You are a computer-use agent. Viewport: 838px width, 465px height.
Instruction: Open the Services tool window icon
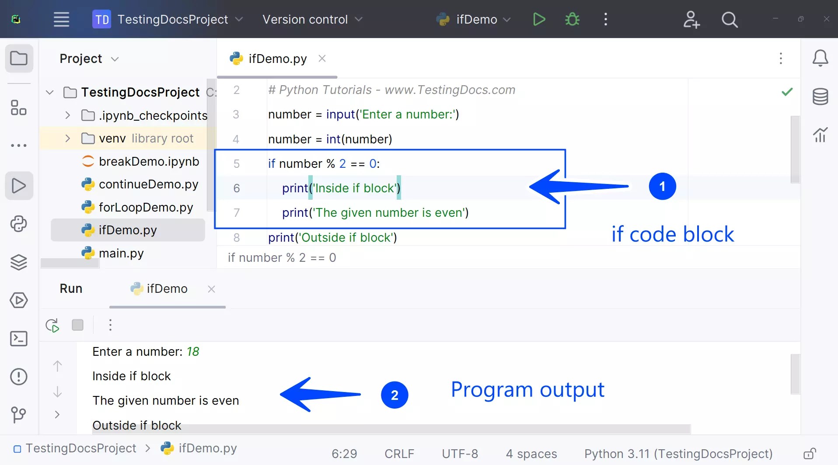point(19,300)
